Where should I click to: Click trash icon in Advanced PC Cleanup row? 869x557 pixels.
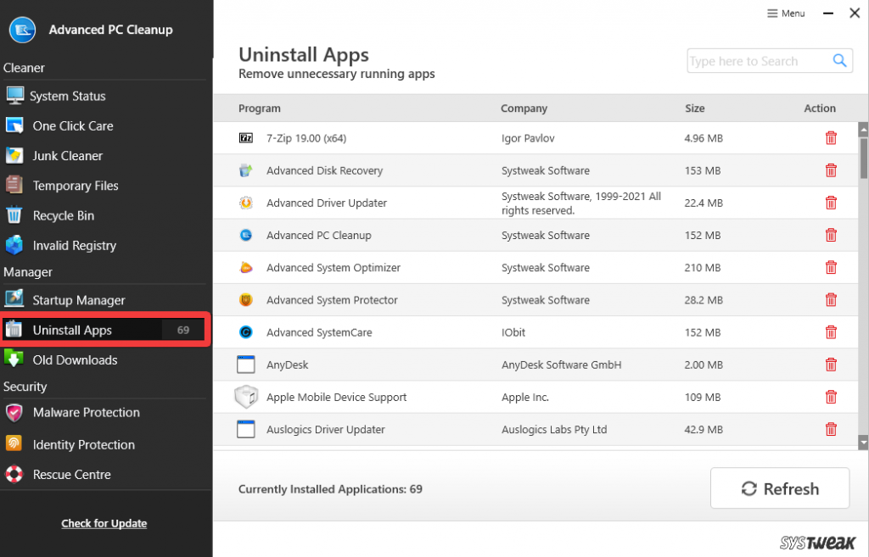(x=831, y=236)
